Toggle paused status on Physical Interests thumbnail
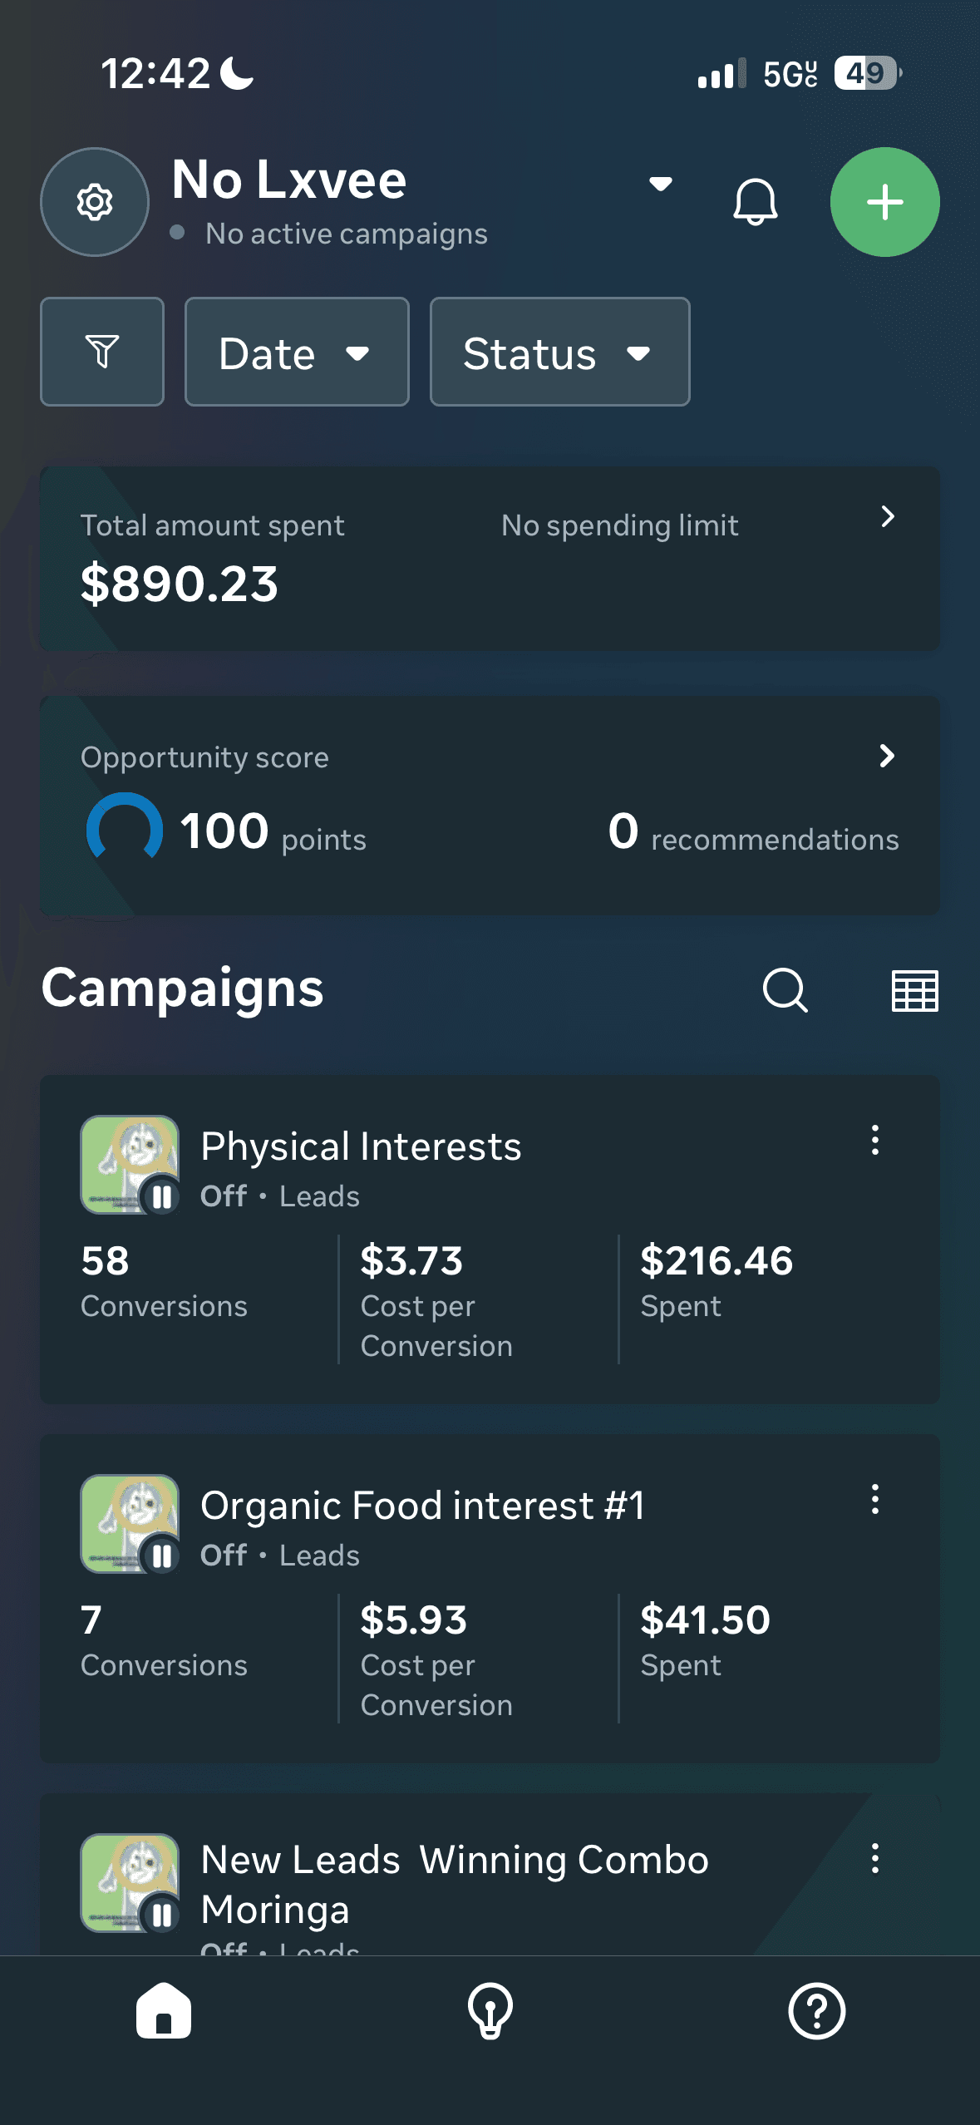 click(x=161, y=1197)
